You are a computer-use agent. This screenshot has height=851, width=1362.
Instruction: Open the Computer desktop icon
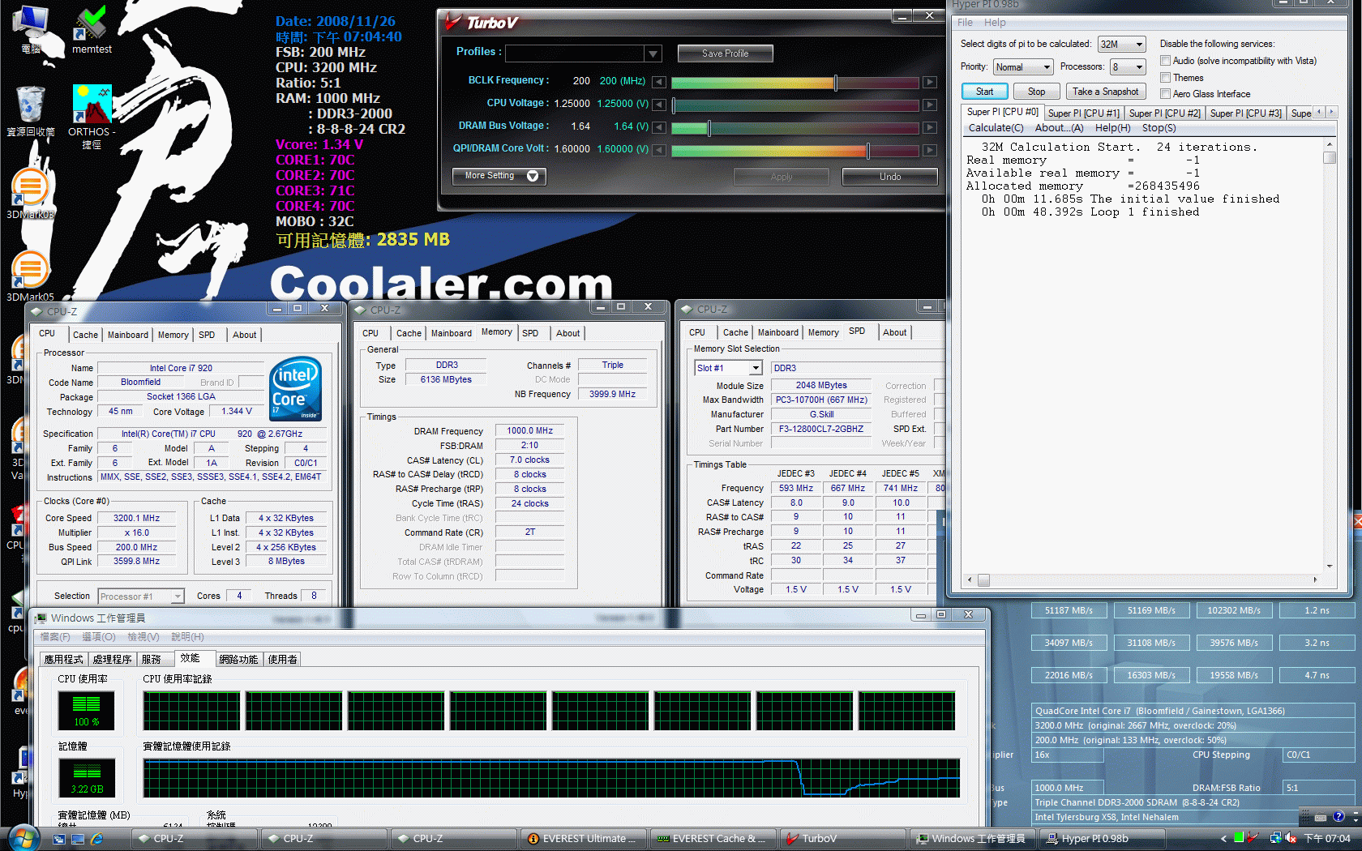(x=31, y=29)
